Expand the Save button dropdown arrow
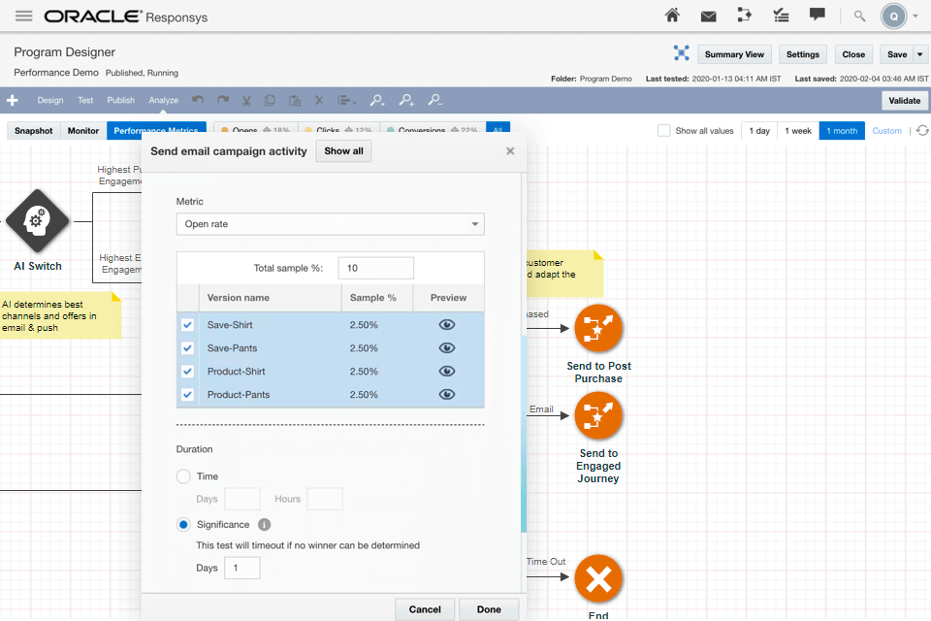This screenshot has width=931, height=621. click(920, 54)
